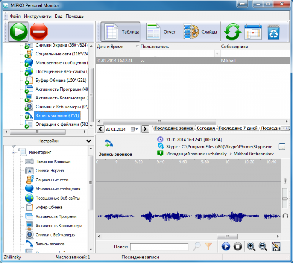Open Снимки с Веб-камеры settings item
Viewport: 293px width, 263px height.
(55, 235)
